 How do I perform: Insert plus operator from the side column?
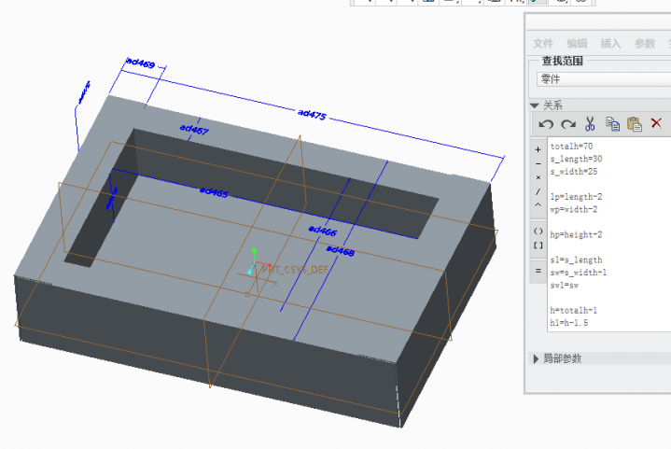[538, 149]
